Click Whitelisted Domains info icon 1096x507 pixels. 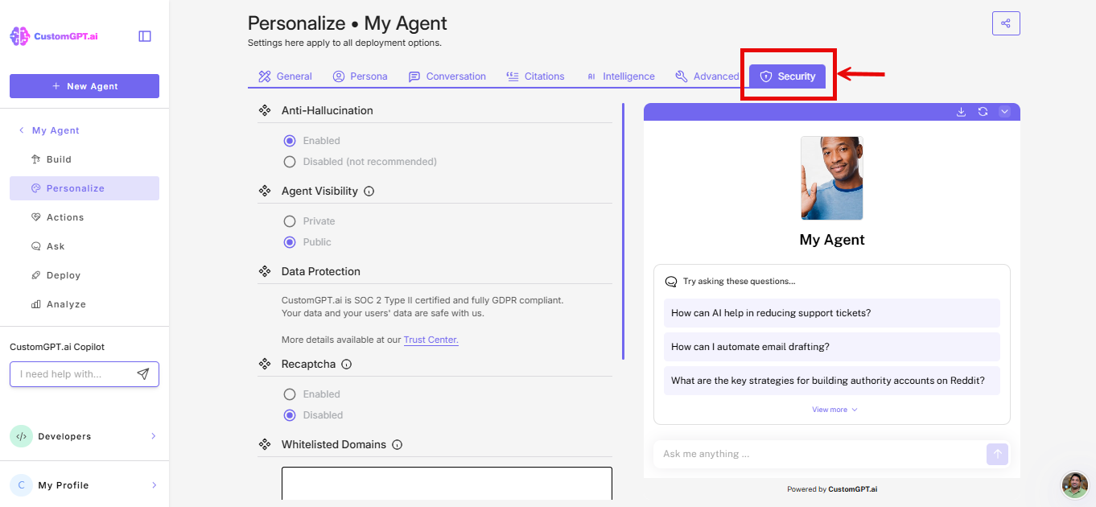(x=398, y=445)
